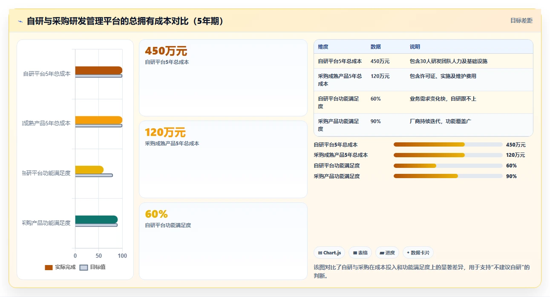550x297 pixels.
Task: Toggle the 实际完成 legend swatch
Action: [x=49, y=267]
